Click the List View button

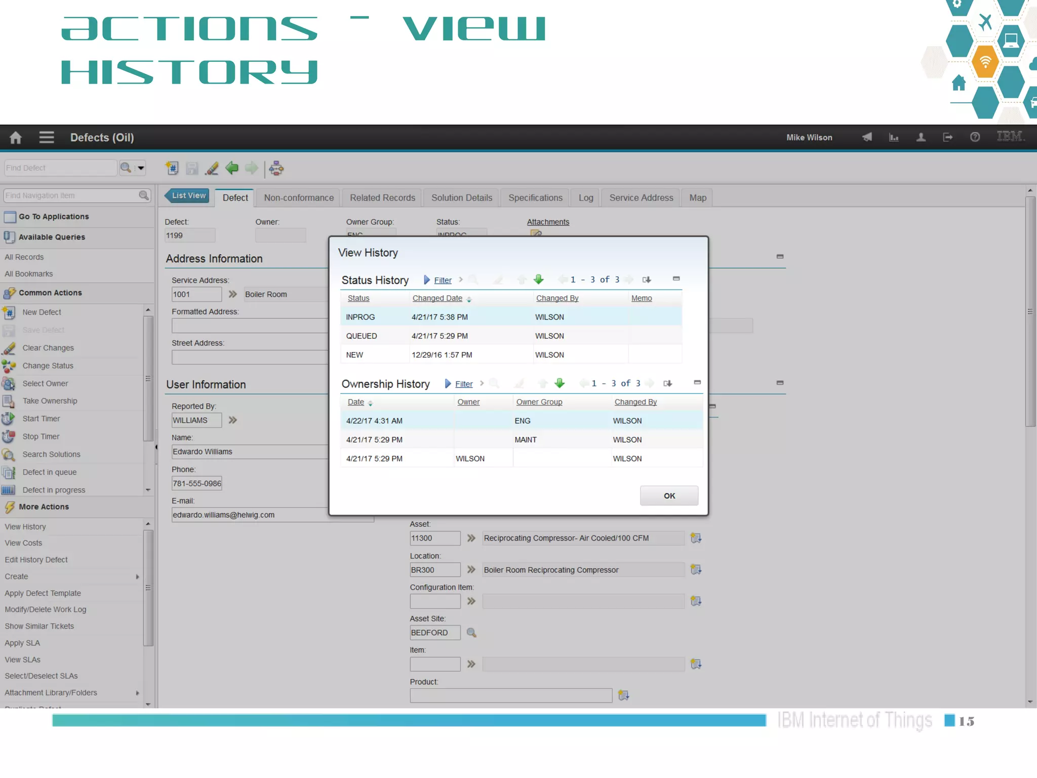coord(186,196)
